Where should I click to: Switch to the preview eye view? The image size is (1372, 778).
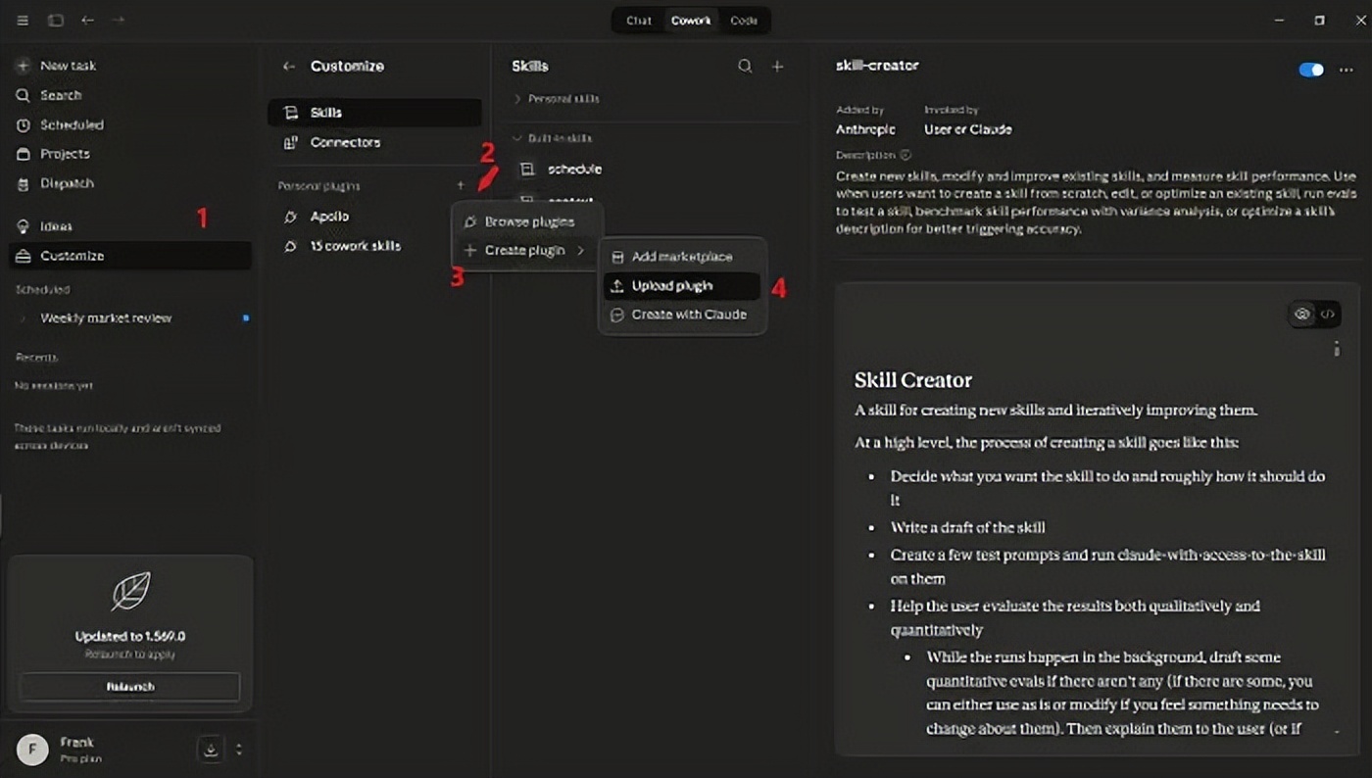[1301, 315]
